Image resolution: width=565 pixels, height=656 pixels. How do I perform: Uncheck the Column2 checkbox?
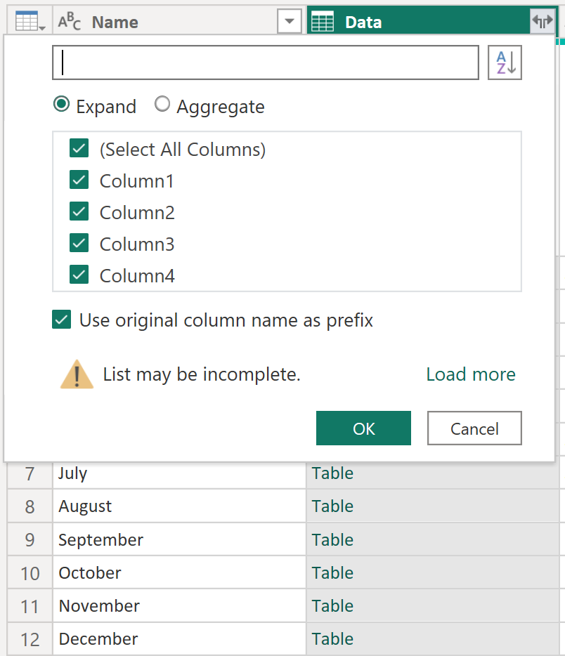pyautogui.click(x=79, y=212)
